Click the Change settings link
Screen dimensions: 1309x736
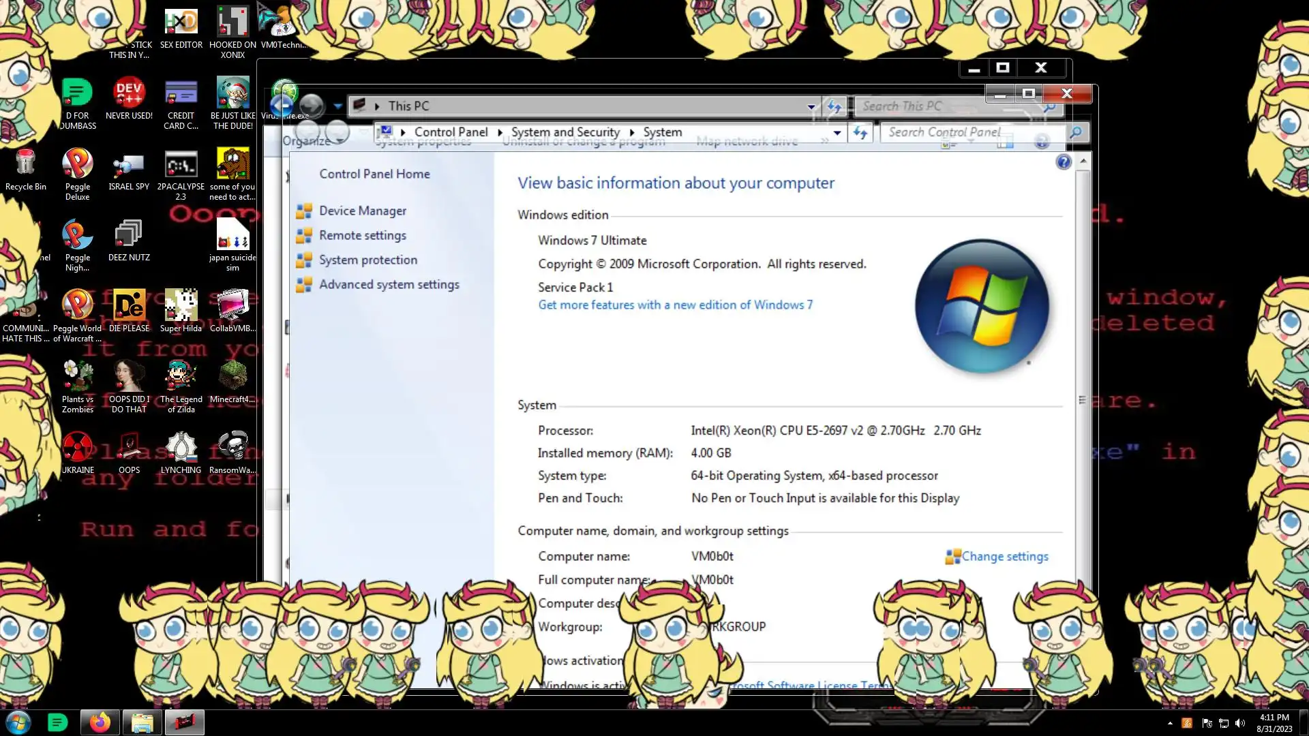tap(1004, 557)
